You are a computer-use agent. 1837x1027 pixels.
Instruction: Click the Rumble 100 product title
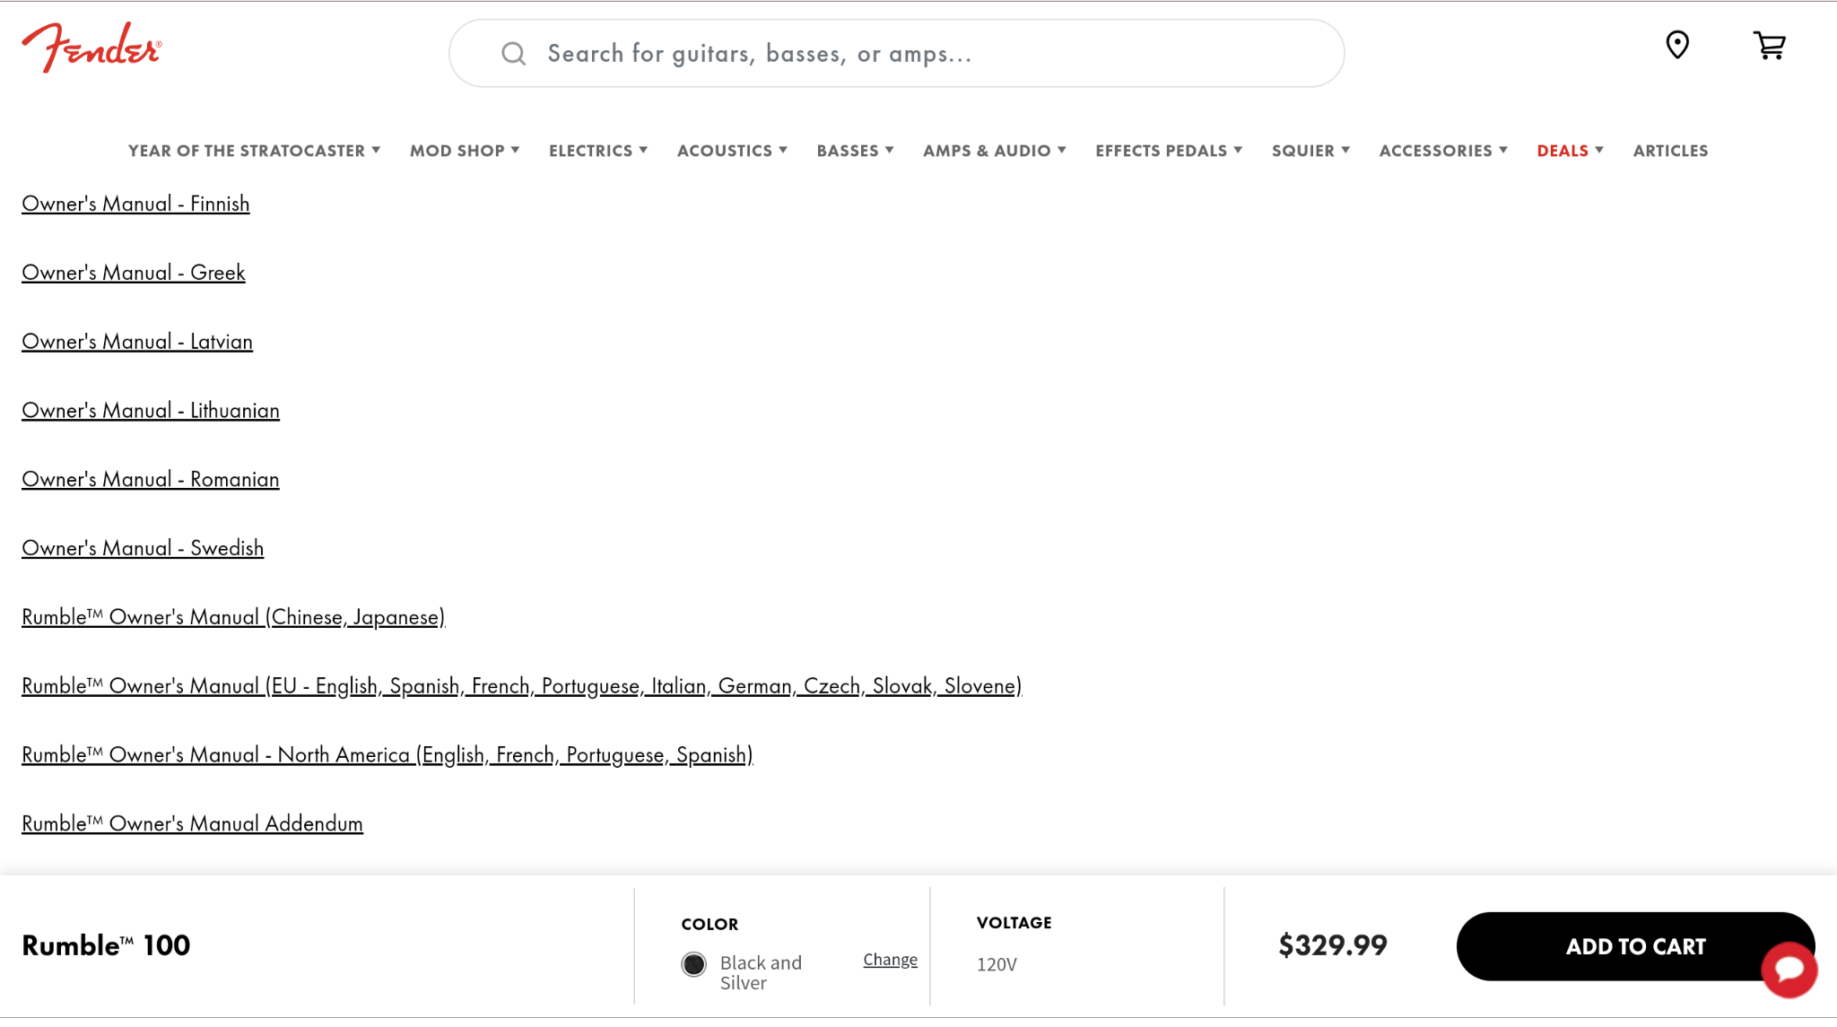106,945
